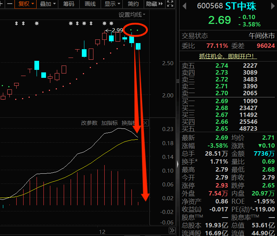The height and width of the screenshot is (236, 277).
Task: Open 设置均线 moving average settings
Action: click(131, 15)
